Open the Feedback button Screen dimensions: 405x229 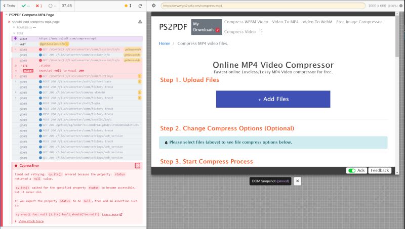click(x=380, y=170)
